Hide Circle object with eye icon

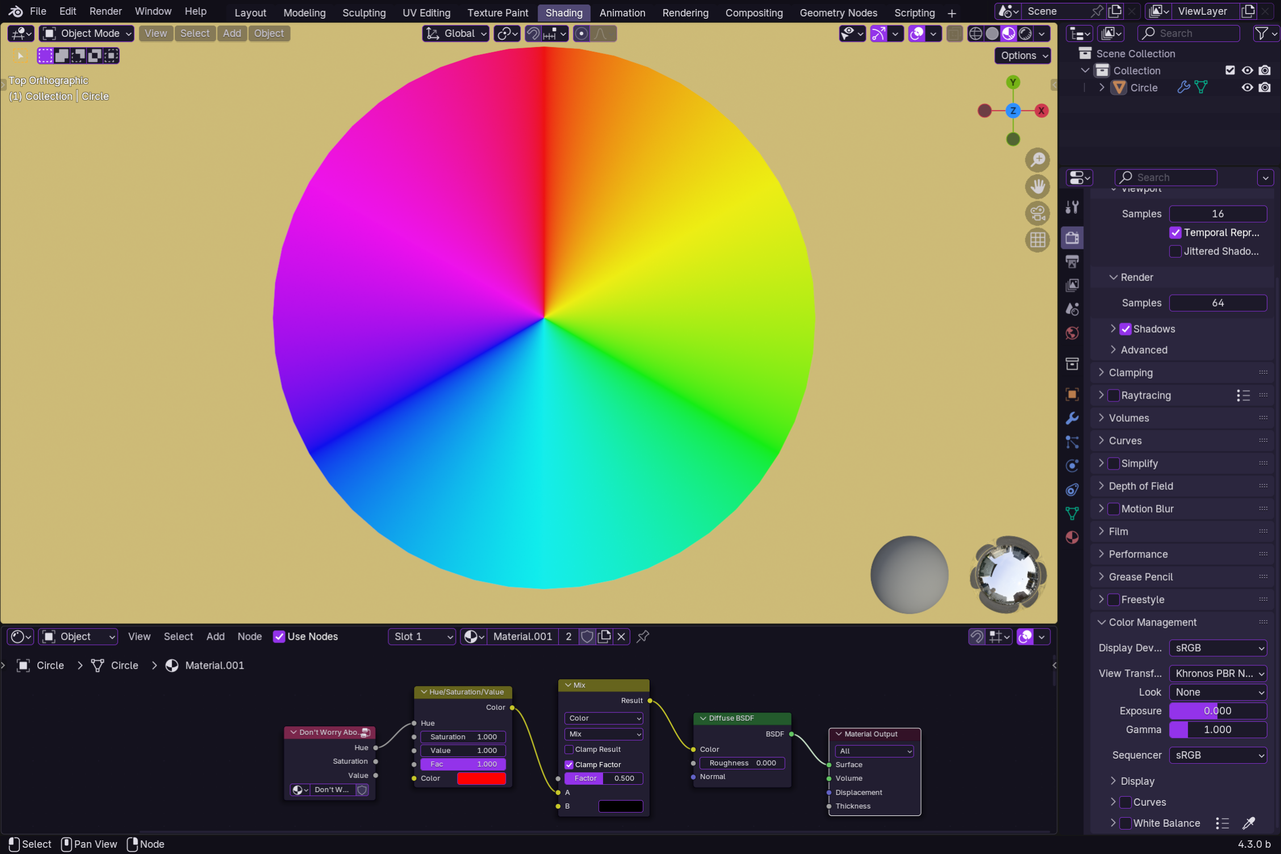(x=1247, y=87)
